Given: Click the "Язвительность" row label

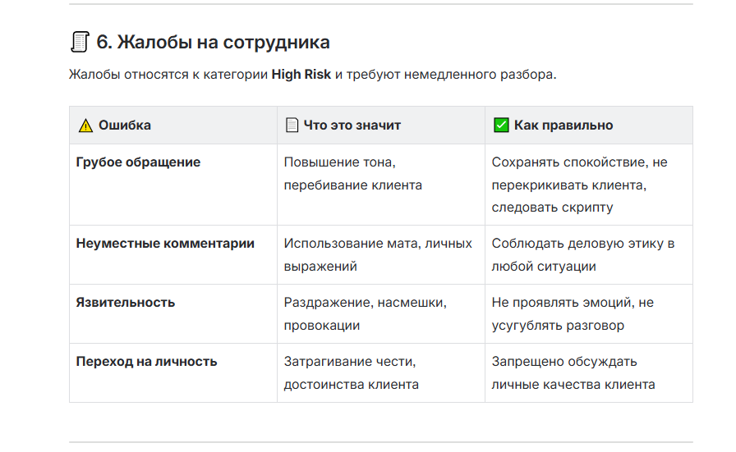Looking at the screenshot, I should tap(126, 303).
